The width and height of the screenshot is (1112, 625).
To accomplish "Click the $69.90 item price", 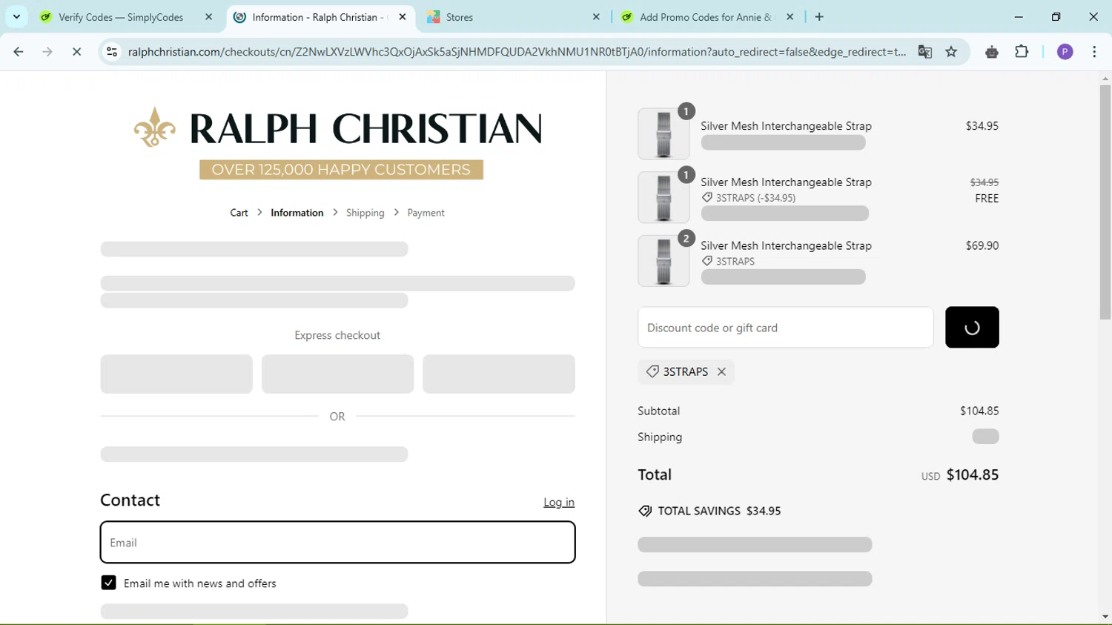I will coord(982,245).
